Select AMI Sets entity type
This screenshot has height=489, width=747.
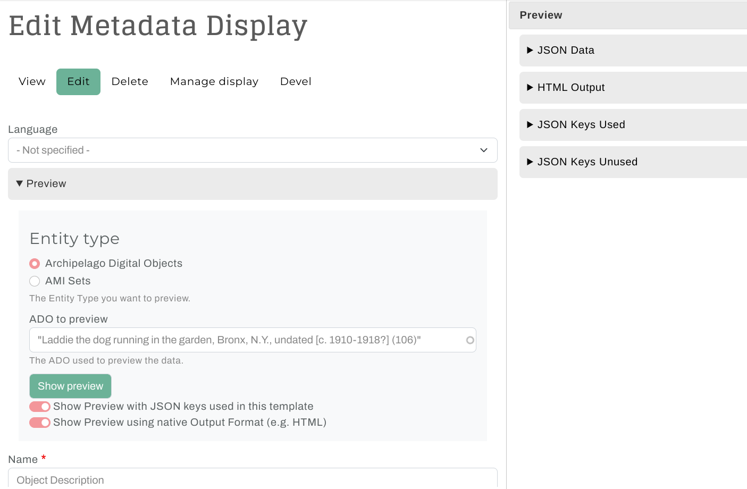35,281
